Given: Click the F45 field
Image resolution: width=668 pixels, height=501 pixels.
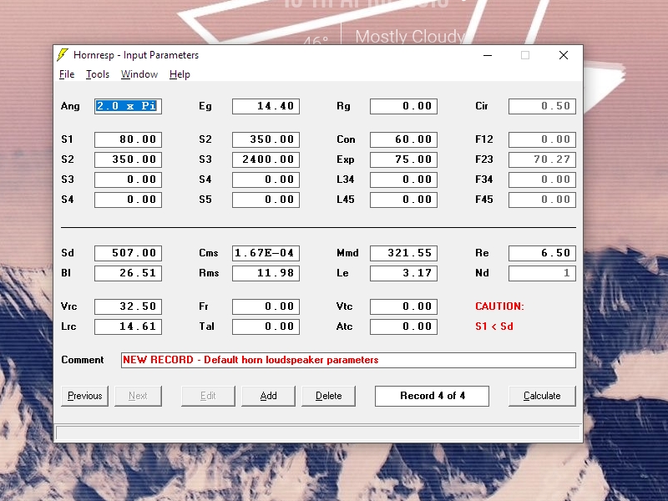Looking at the screenshot, I should (542, 200).
